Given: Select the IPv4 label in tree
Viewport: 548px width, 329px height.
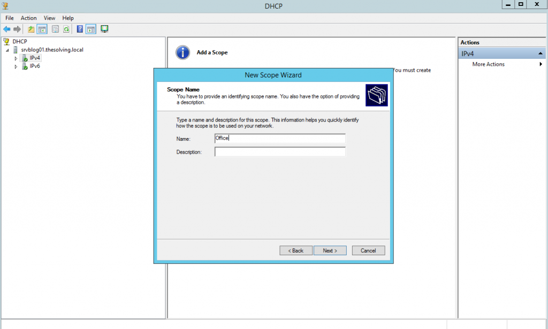Looking at the screenshot, I should (35, 58).
